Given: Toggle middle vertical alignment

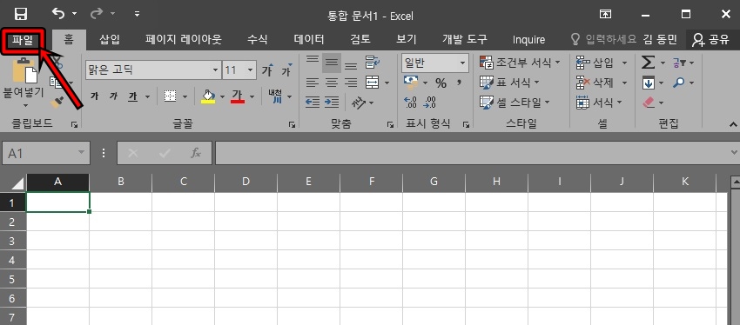Looking at the screenshot, I should [332, 63].
